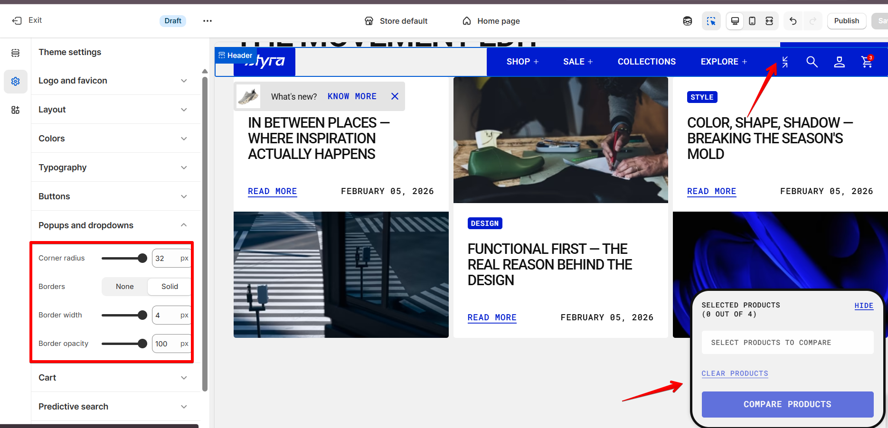The image size is (888, 428).
Task: Click the compare products icon in header
Action: [785, 62]
